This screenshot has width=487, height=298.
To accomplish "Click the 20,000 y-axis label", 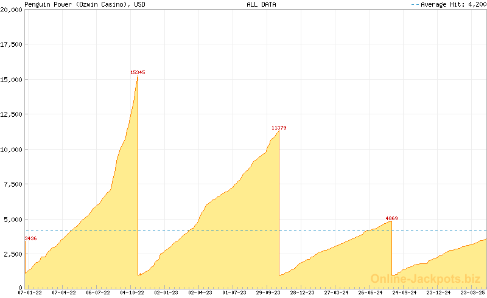I will tap(11, 10).
